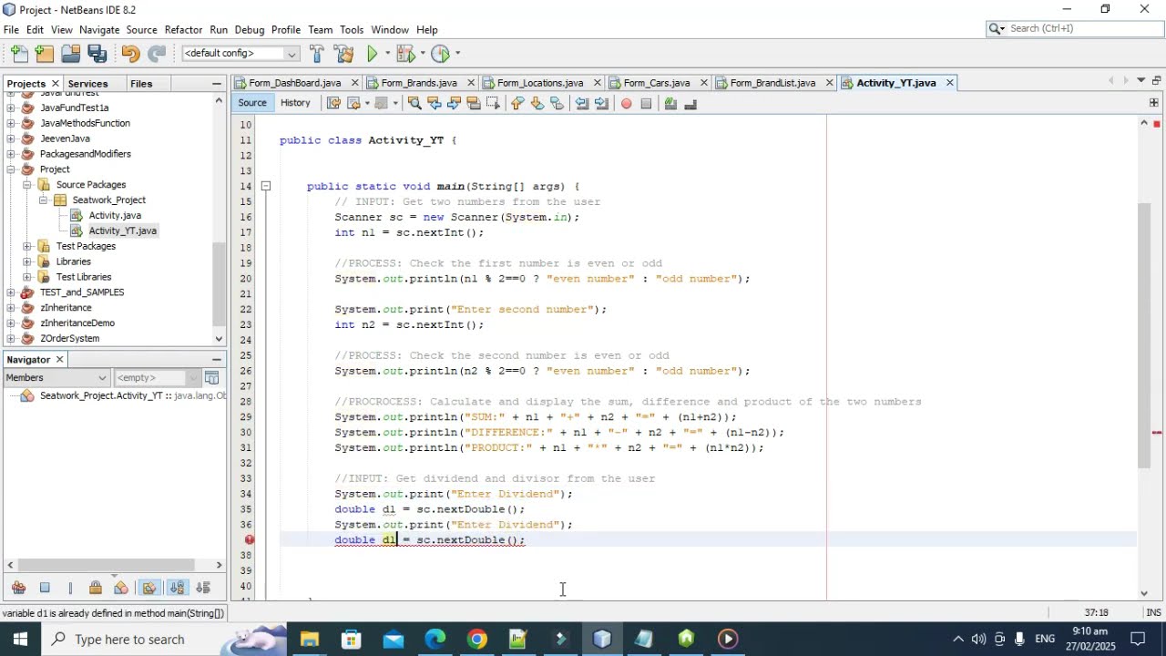Click the Clean and Build Project icon
This screenshot has width=1166, height=656.
(344, 54)
